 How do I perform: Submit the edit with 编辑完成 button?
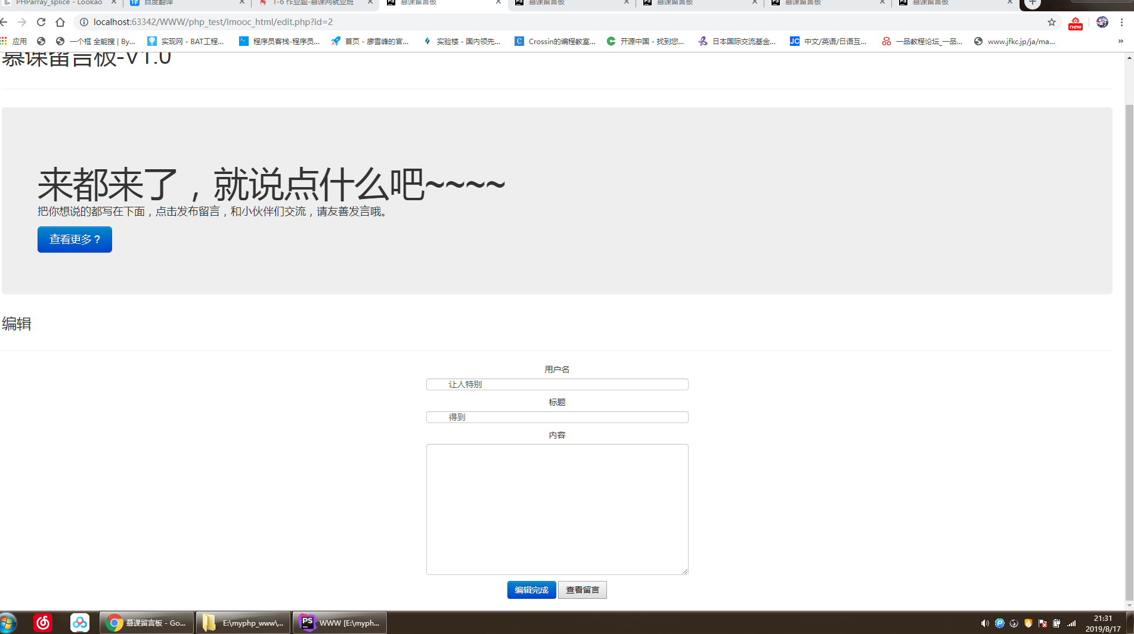click(531, 589)
